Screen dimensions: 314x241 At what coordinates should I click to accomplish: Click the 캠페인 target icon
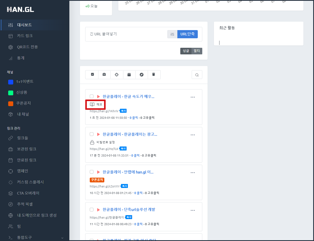pos(11,171)
